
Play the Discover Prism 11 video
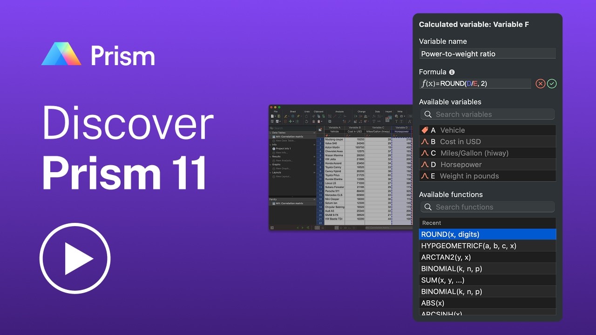tap(74, 258)
